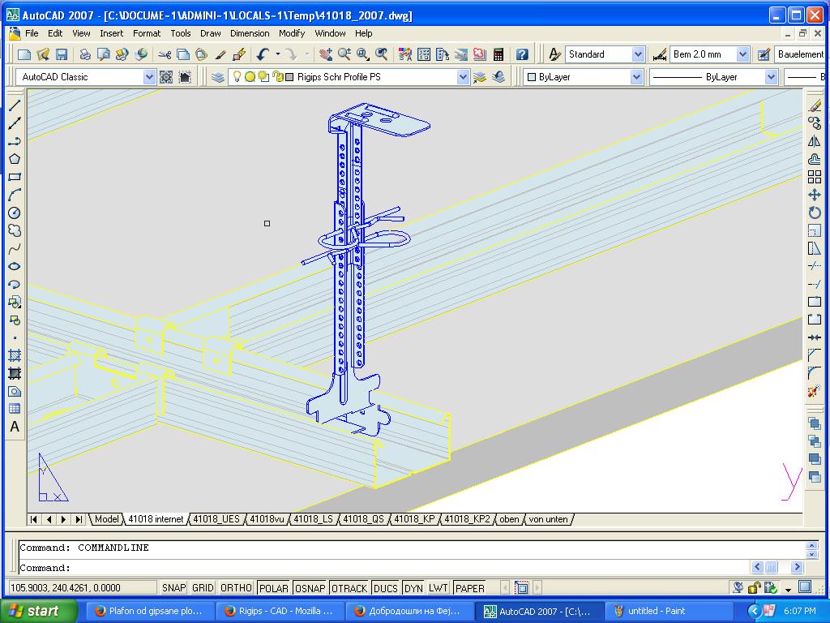Switch to the 41018_UES layout tab
The width and height of the screenshot is (830, 623).
pyautogui.click(x=216, y=519)
